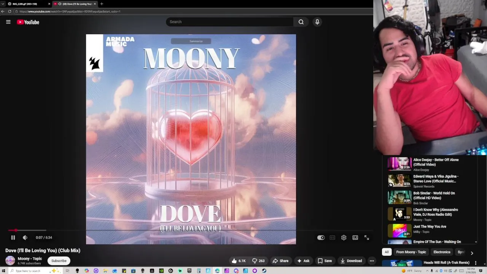Switch to theater mode
This screenshot has height=274, width=487.
point(355,237)
